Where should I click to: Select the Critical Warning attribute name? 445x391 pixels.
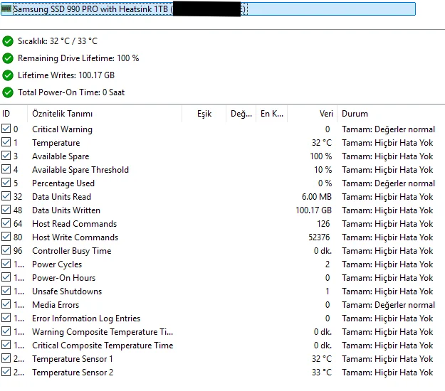point(62,129)
